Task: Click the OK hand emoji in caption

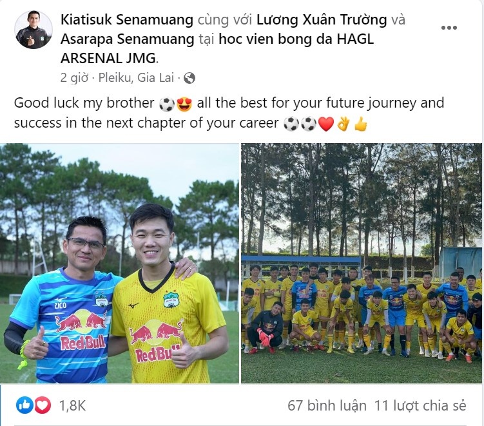Action: 344,124
